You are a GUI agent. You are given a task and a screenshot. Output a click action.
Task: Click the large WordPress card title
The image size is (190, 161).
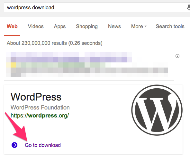(x=36, y=97)
